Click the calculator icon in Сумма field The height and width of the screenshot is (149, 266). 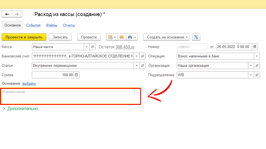(77, 75)
